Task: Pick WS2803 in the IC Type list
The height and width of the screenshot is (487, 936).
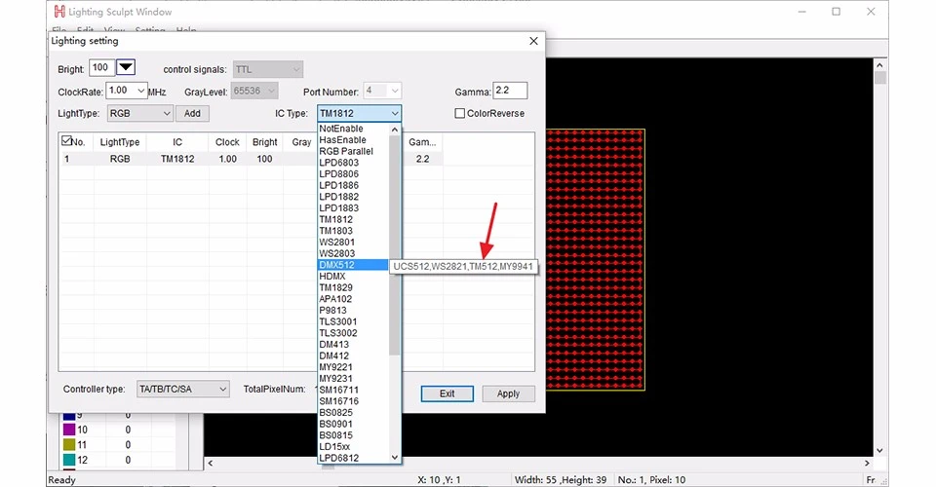Action: [x=353, y=253]
